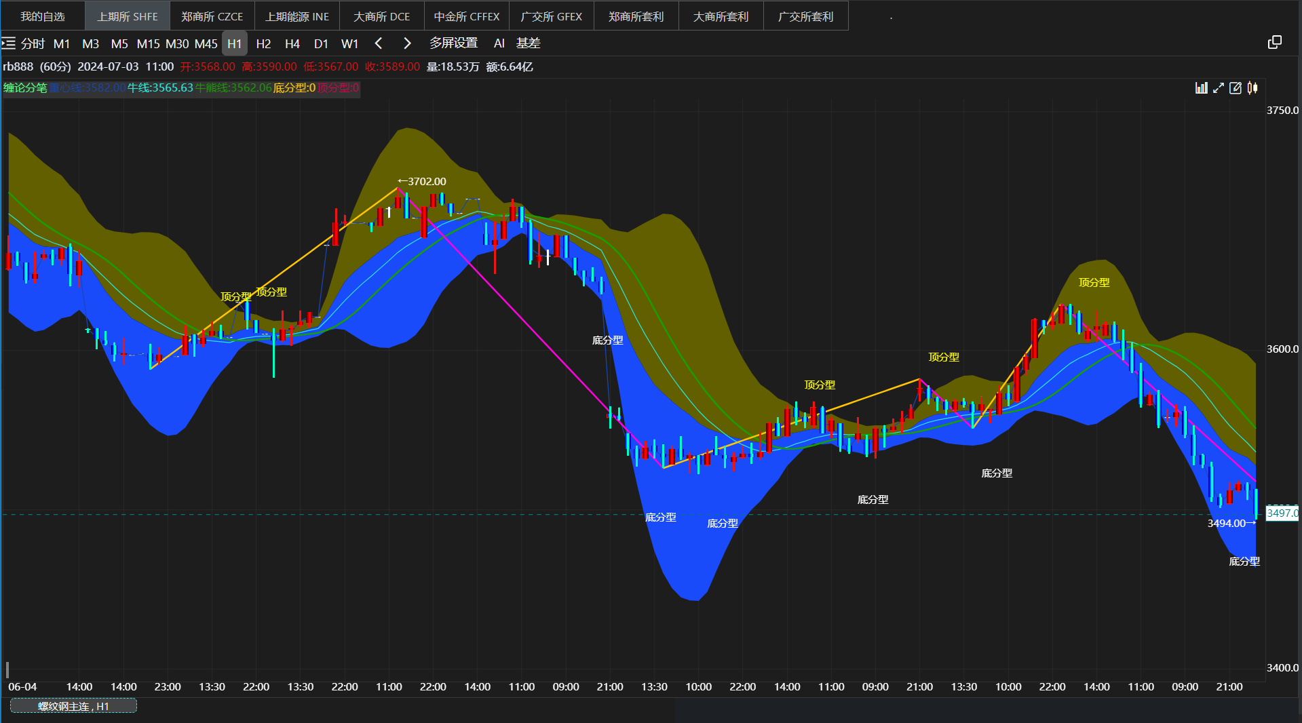Go to previous contract with left chevron

379,43
